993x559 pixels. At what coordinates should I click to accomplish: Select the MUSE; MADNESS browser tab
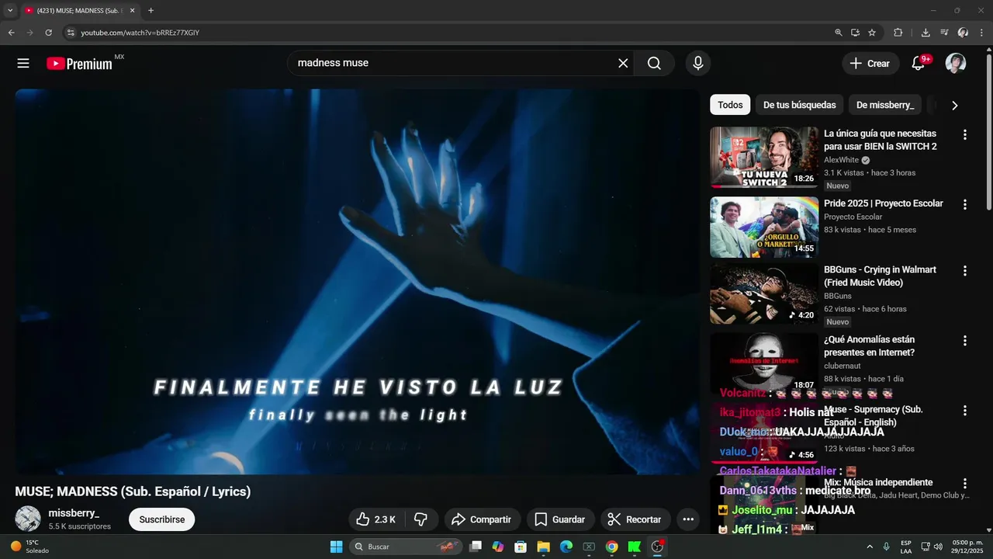point(80,10)
